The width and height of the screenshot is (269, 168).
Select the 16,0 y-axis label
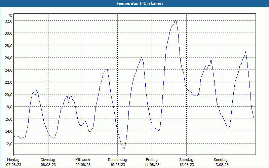[x=9, y=119]
